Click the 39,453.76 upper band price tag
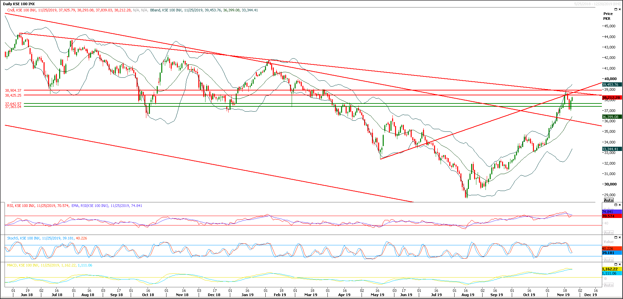 [x=612, y=85]
